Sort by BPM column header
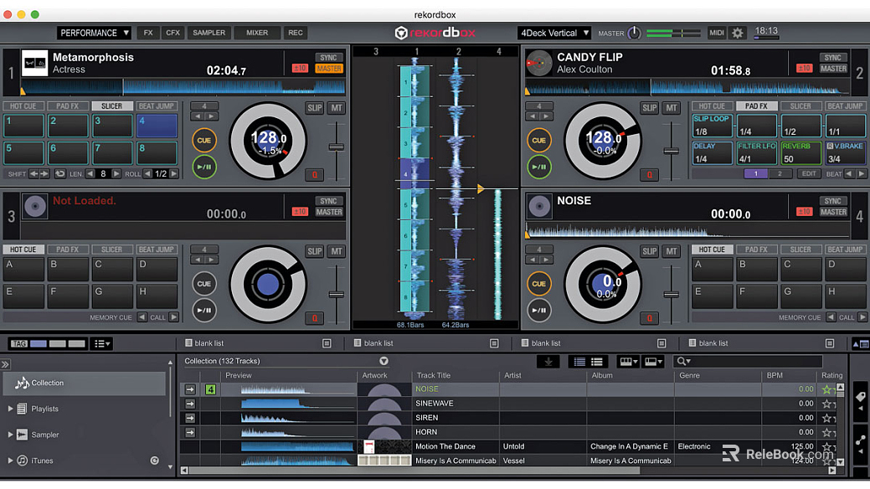 pos(775,375)
